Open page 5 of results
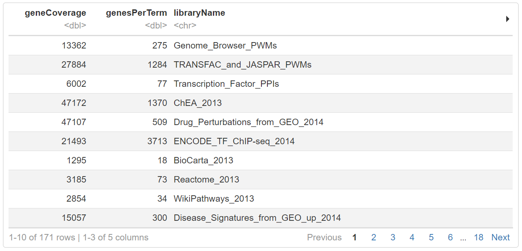 pyautogui.click(x=431, y=237)
